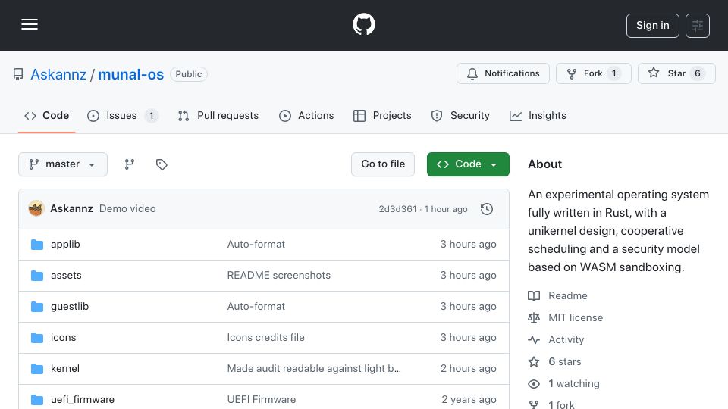Switch to the Code tab
This screenshot has width=728, height=409.
click(x=46, y=115)
